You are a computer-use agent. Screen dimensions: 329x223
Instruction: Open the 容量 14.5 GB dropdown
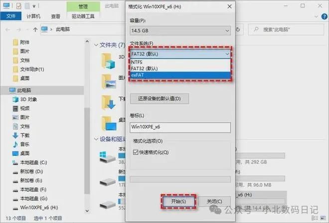click(180, 30)
